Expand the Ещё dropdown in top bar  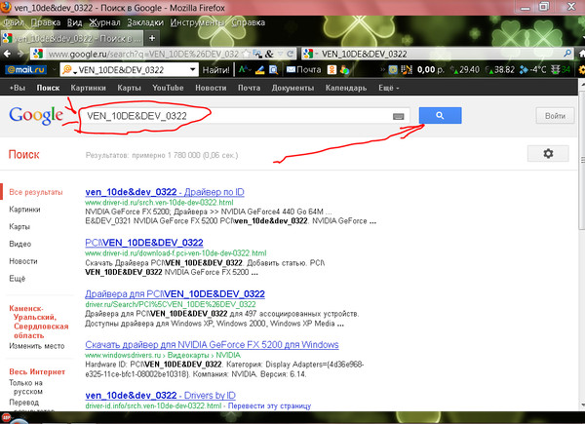388,88
